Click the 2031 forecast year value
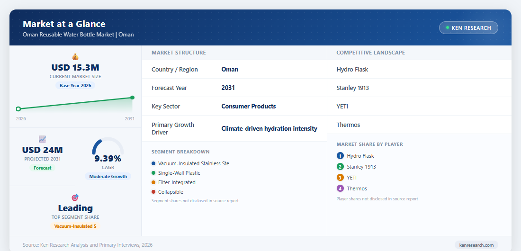 (228, 88)
